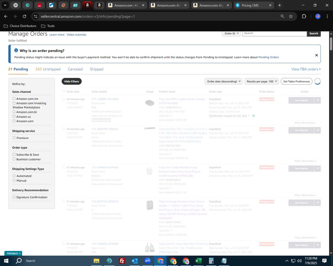The image size is (333, 266).
Task: Open the Choice Distributors bookmarks folder
Action: [x=20, y=26]
